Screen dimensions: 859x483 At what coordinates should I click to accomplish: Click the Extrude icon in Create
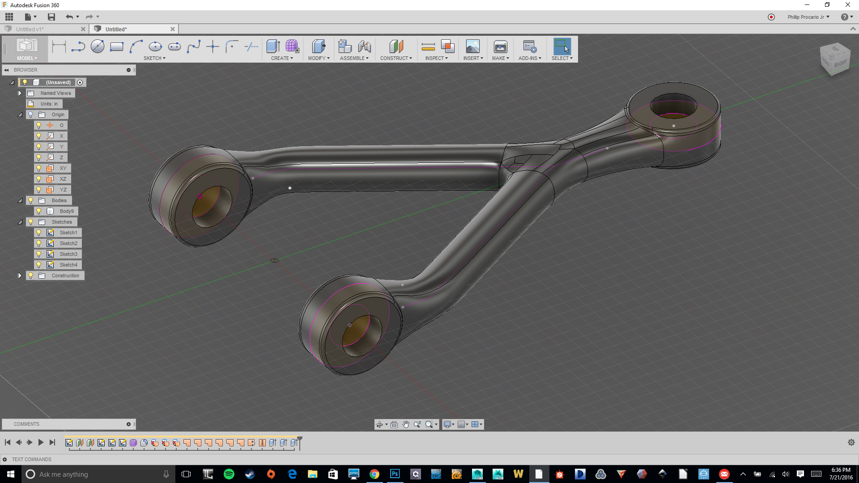point(273,47)
